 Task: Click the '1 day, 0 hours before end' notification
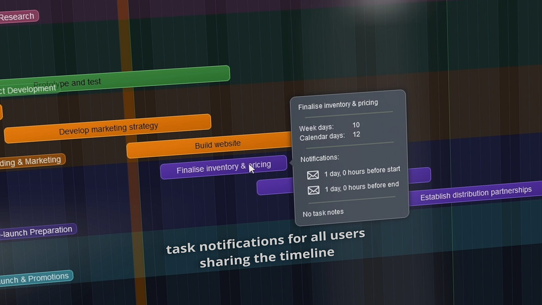click(362, 187)
